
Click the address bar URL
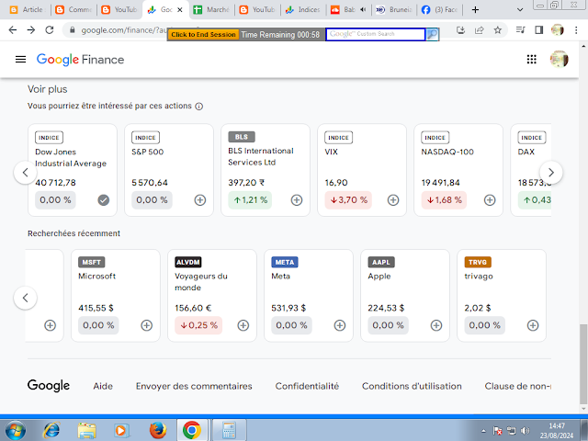click(x=124, y=30)
